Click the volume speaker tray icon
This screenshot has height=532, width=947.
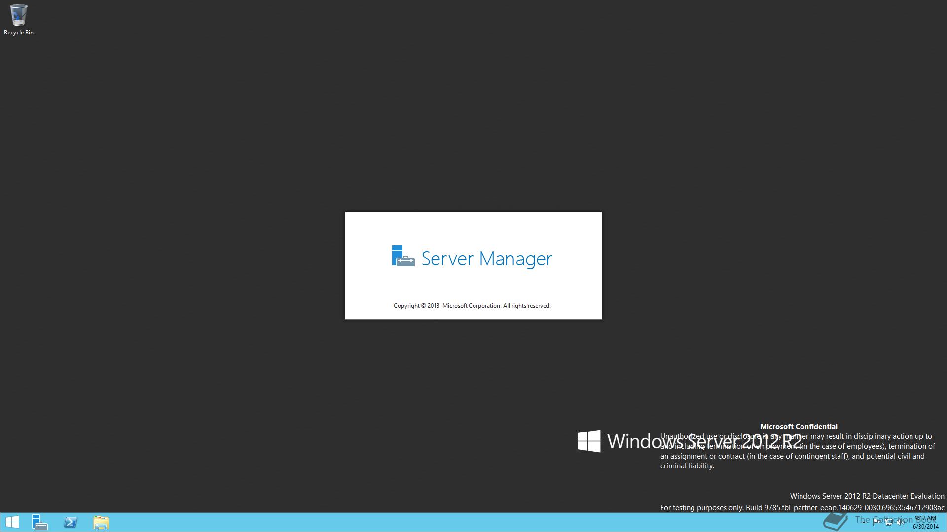[901, 522]
